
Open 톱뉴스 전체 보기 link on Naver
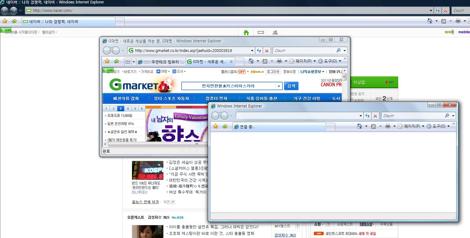point(145,202)
